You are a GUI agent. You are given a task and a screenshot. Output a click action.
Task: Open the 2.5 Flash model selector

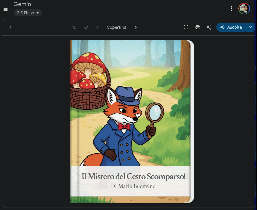tap(28, 13)
